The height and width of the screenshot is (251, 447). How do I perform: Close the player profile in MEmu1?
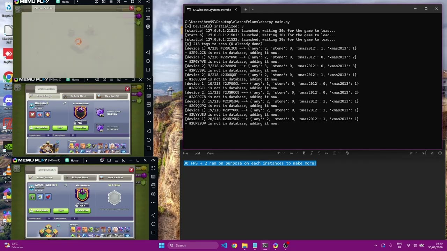tap(127, 89)
